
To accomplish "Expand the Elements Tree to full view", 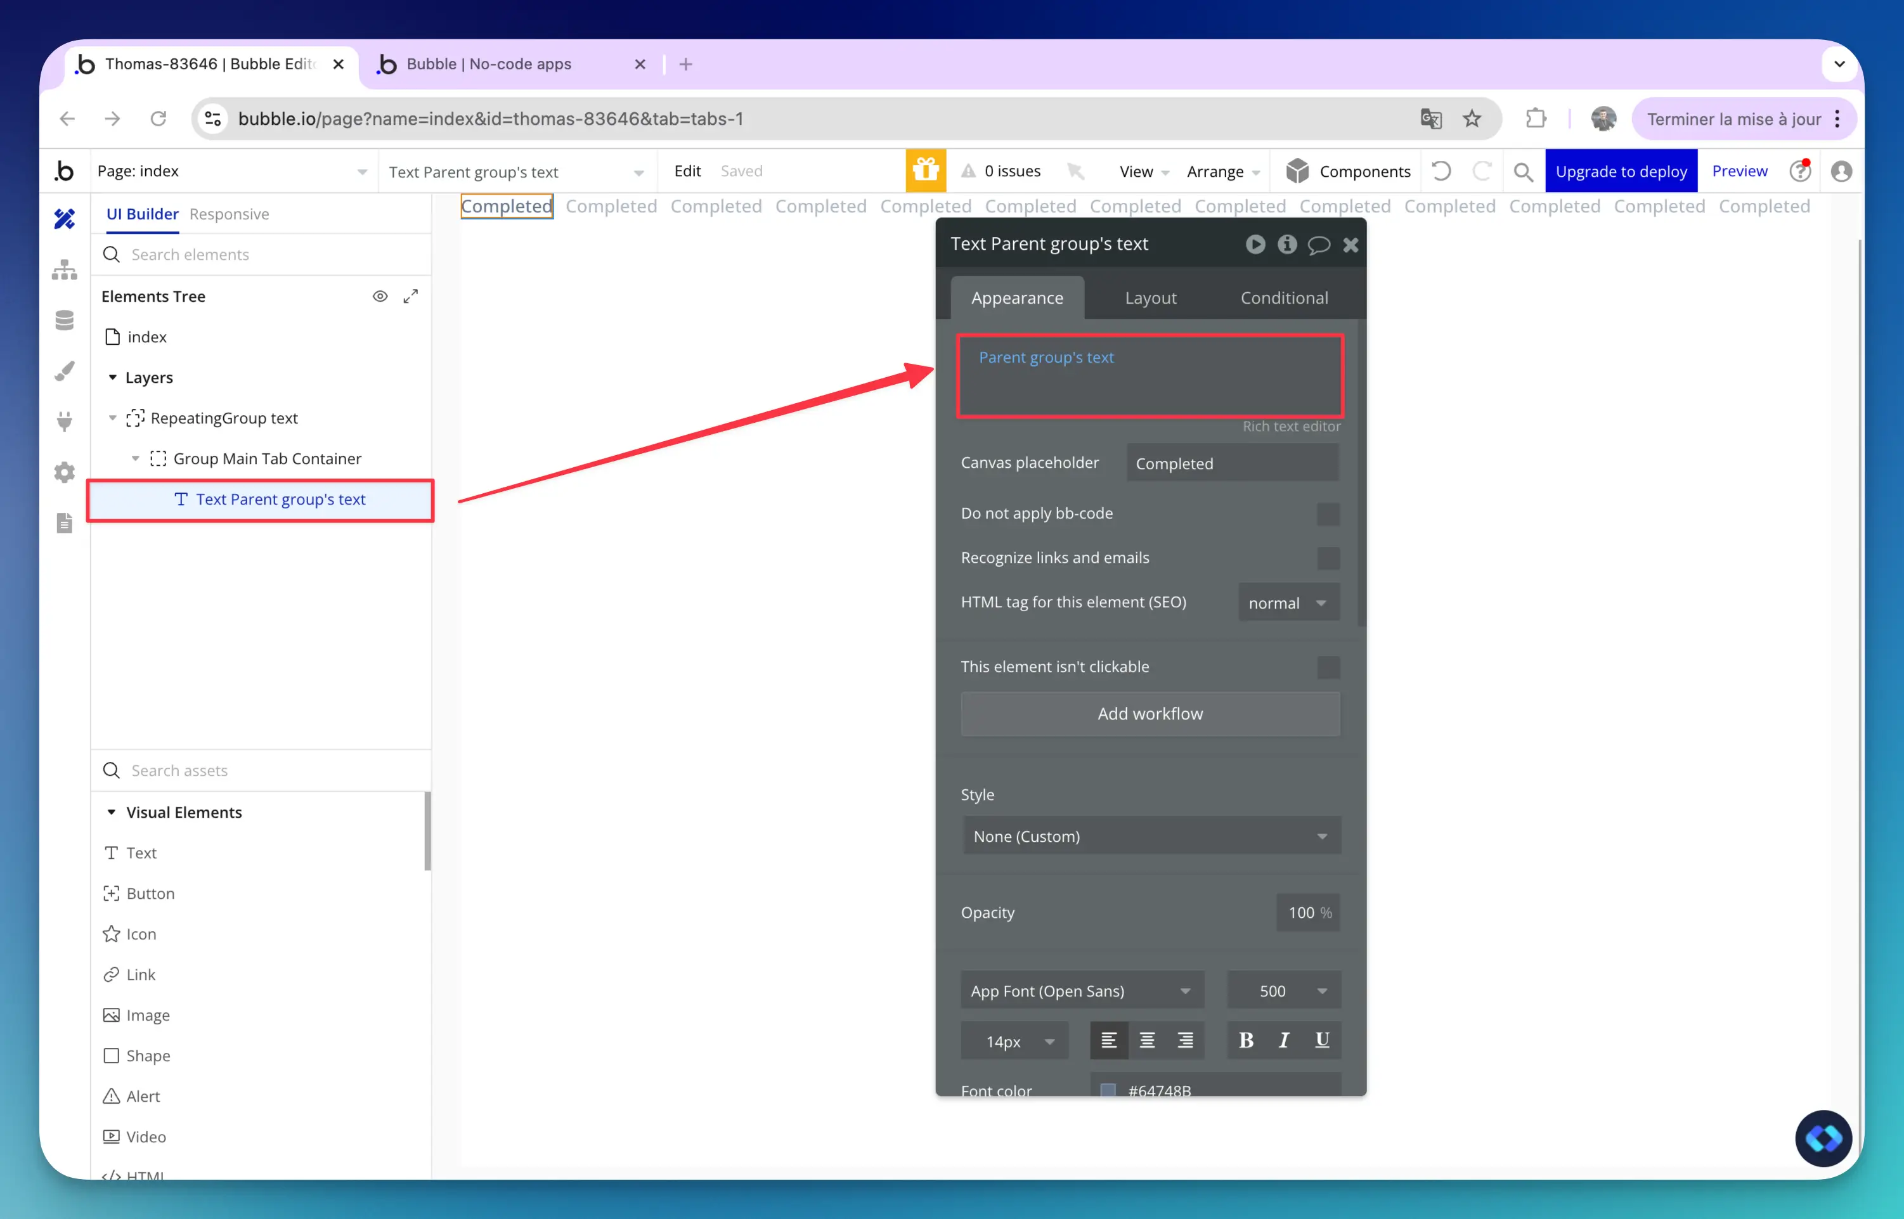I will pos(410,296).
